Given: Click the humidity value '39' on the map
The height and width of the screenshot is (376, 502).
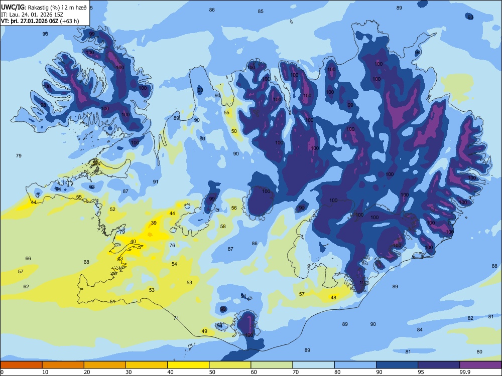Looking at the screenshot, I should [x=154, y=223].
